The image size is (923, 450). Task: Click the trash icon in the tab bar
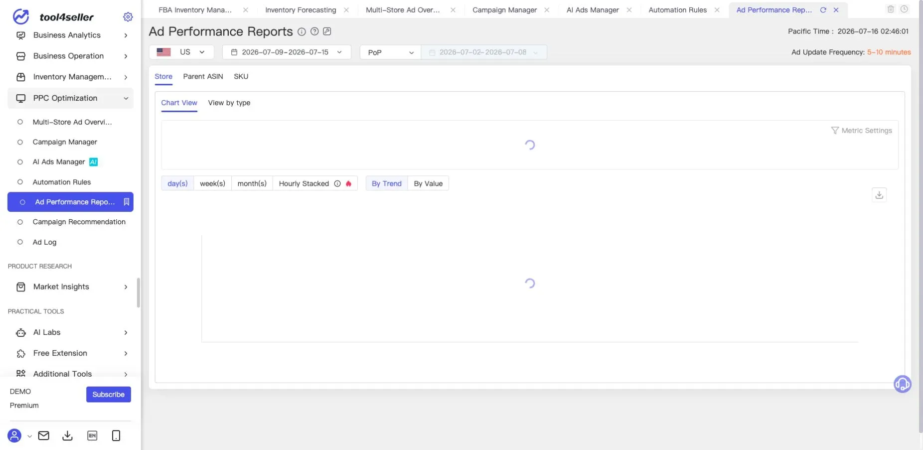891,9
